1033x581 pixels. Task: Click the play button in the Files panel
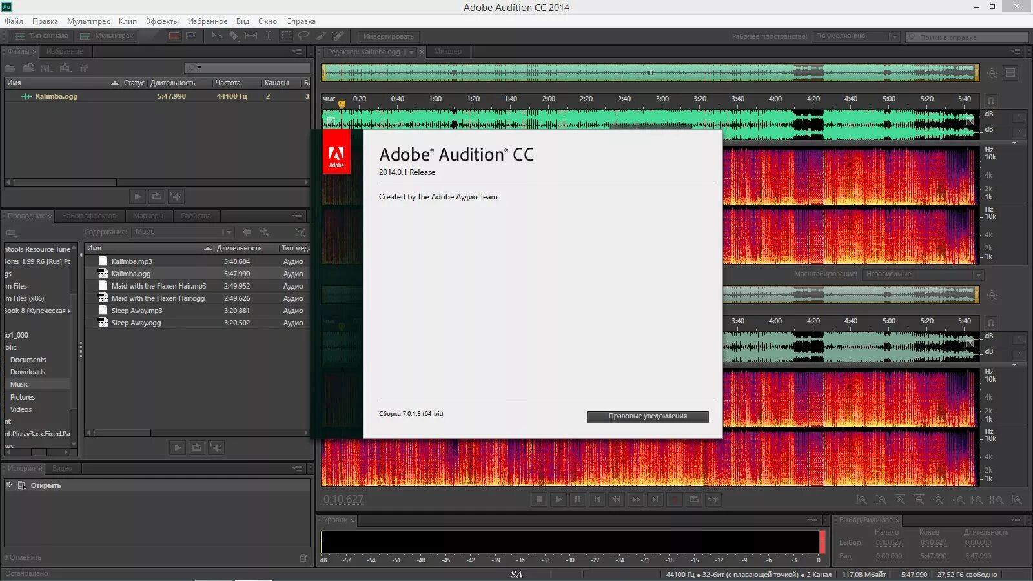(x=138, y=196)
